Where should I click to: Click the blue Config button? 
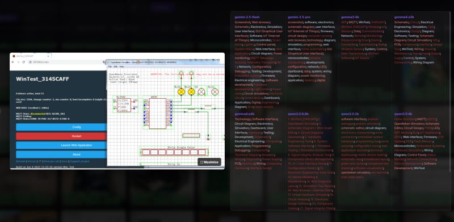point(61,127)
